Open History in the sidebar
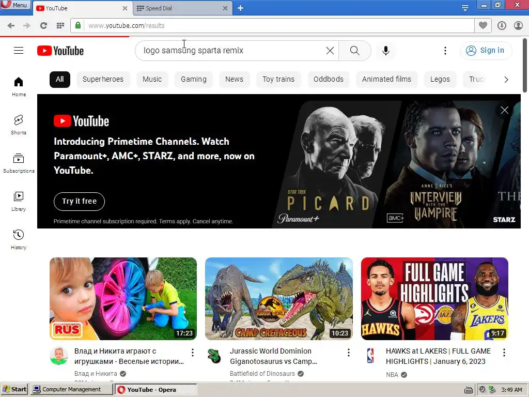 pos(19,240)
